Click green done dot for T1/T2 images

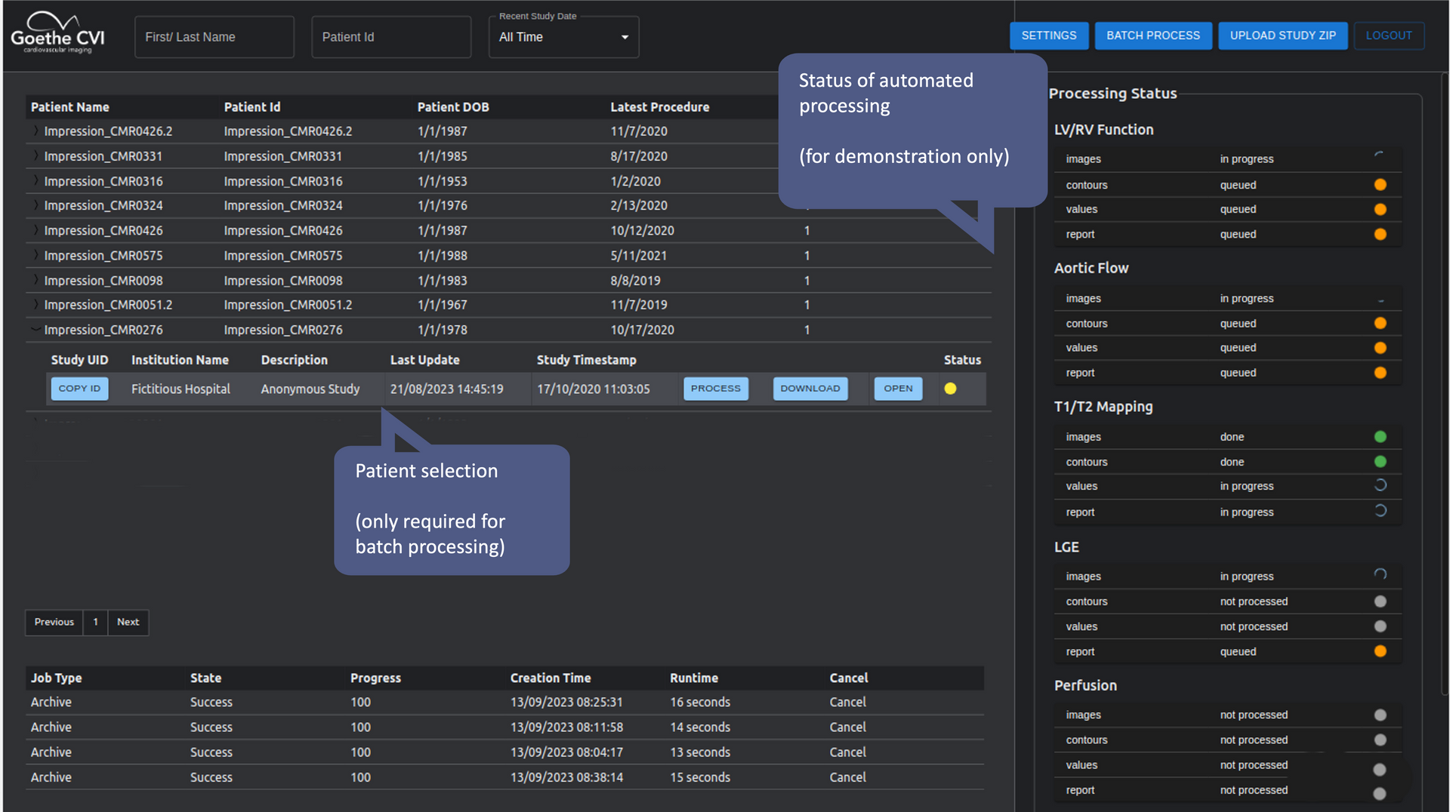point(1380,437)
